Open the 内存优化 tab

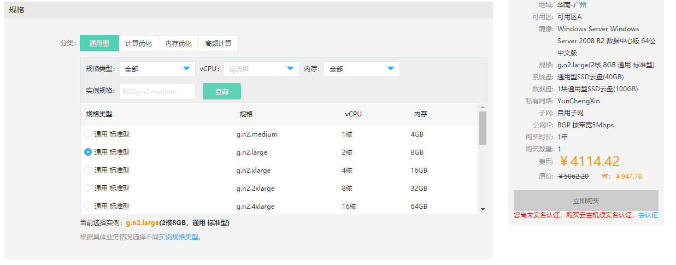[179, 44]
